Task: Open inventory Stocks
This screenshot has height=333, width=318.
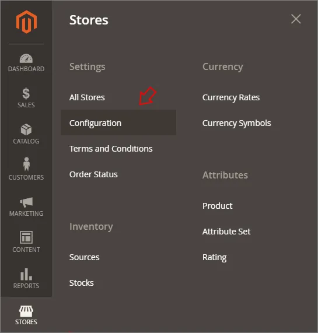Action: point(81,283)
